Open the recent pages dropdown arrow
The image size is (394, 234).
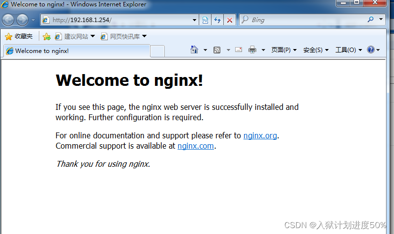pos(33,20)
